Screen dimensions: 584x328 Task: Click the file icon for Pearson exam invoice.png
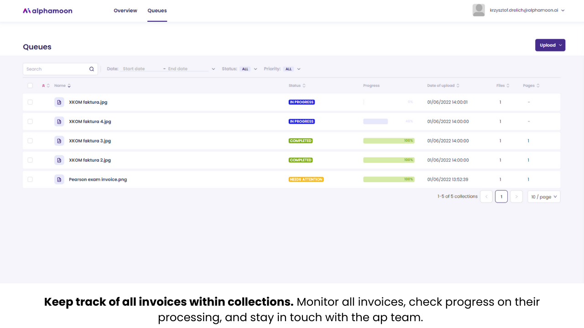[x=59, y=179]
